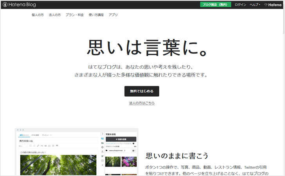Viewport: 285px width, 176px height.
Task: Select the editor's HTML編集 tab
Action: pos(35,135)
